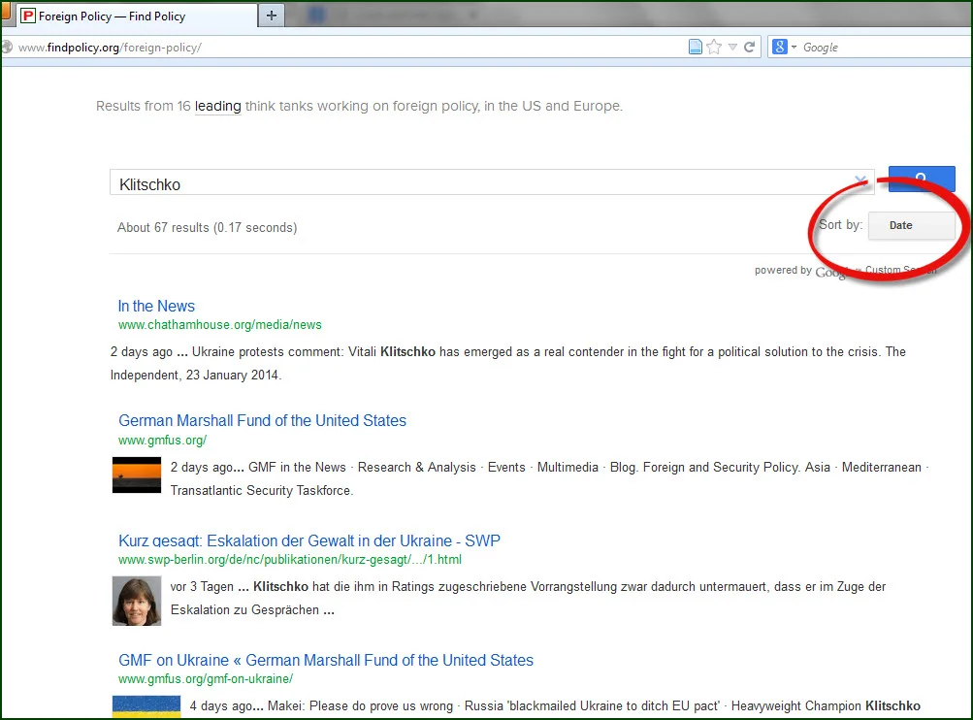Reload the page with the refresh icon

click(x=750, y=48)
